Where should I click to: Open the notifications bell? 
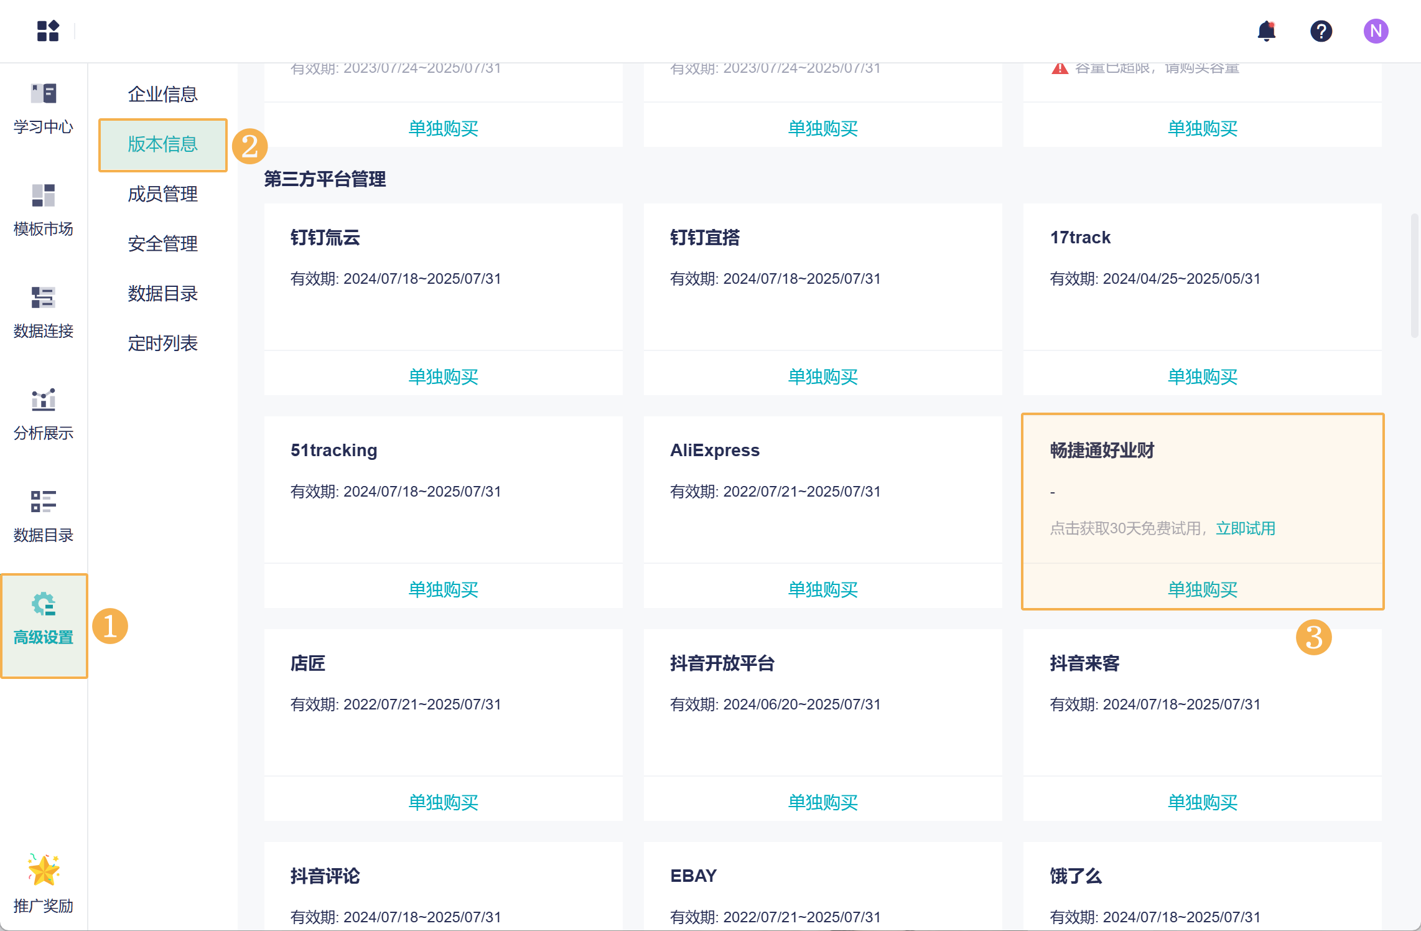coord(1266,30)
